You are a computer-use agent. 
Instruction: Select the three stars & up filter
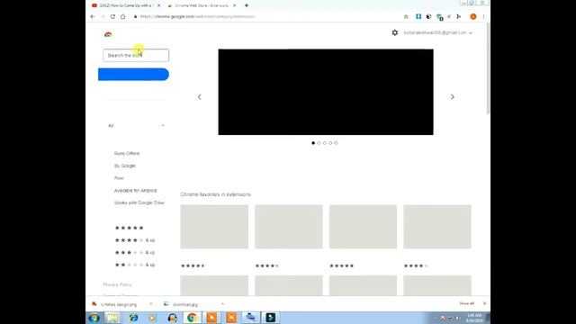coord(135,252)
